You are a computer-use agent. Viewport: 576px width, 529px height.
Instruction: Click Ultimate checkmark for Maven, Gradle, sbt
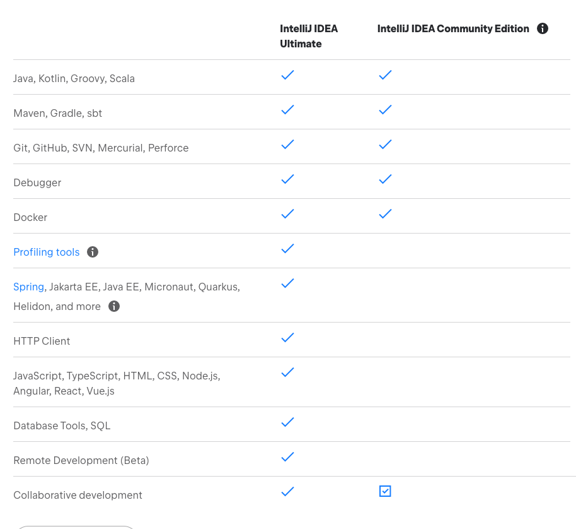coord(287,110)
